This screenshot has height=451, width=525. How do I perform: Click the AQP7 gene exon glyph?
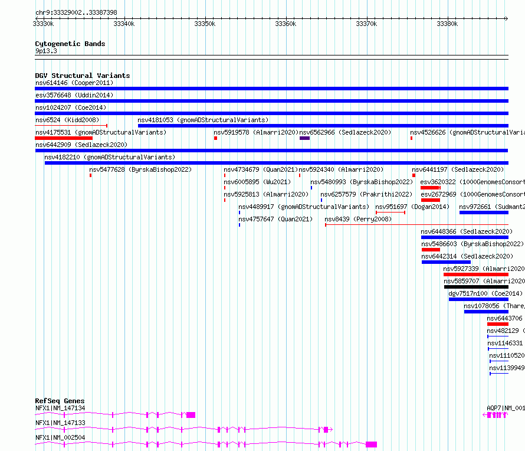click(x=496, y=415)
